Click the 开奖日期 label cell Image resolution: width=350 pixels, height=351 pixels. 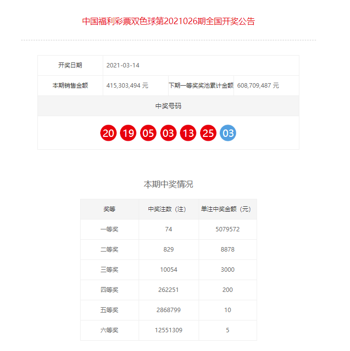click(70, 65)
